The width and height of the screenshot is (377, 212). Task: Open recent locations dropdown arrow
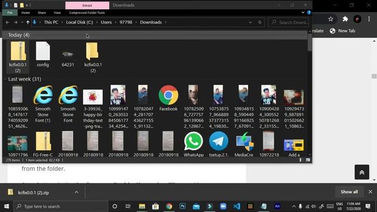click(22, 22)
